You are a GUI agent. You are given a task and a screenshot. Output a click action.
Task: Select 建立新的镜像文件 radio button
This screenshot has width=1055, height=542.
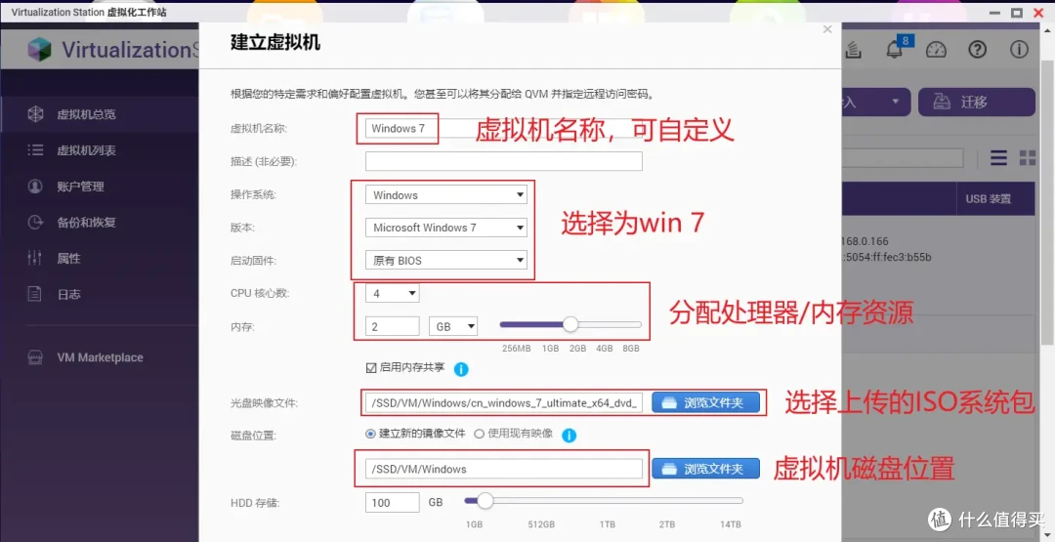370,434
